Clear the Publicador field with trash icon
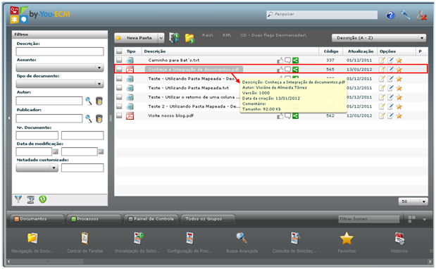Screen dimensions: 436x269 (99, 119)
